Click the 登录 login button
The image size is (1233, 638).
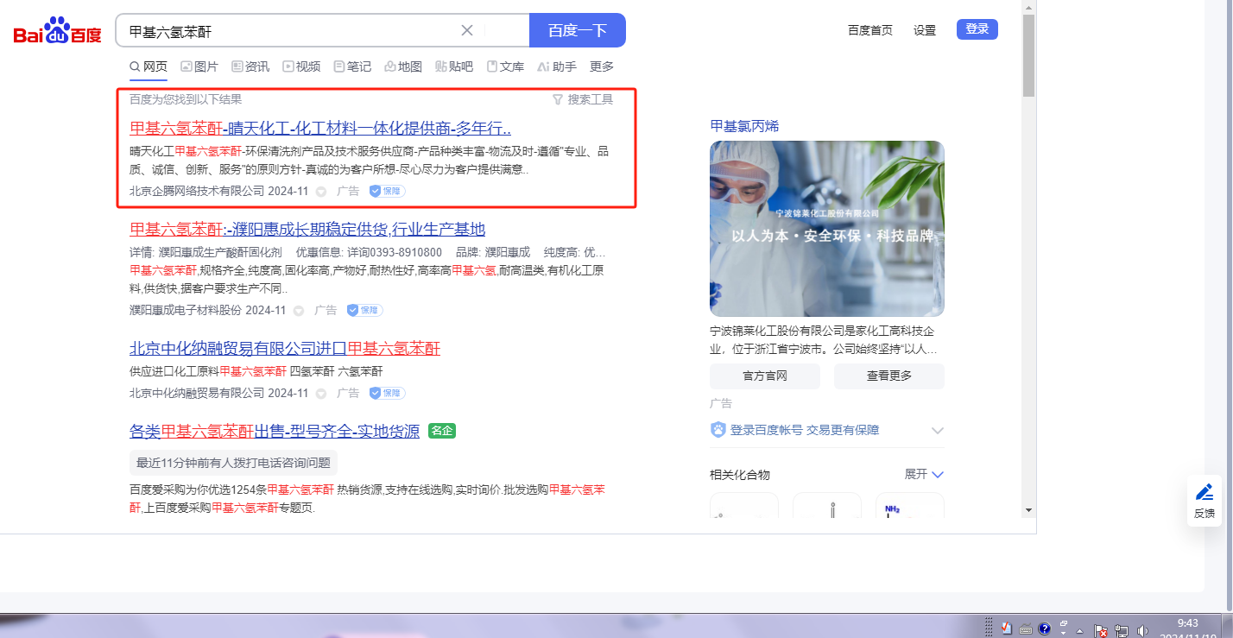coord(977,29)
